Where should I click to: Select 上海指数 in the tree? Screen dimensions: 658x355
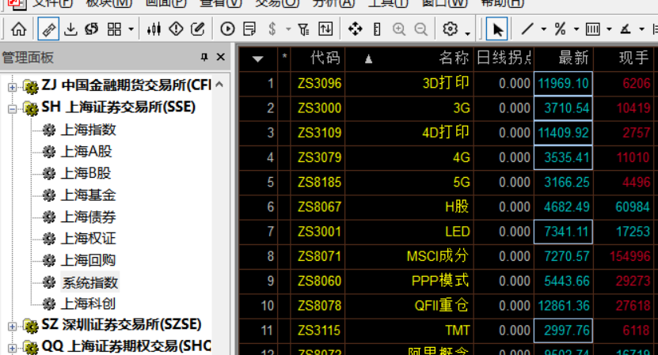pyautogui.click(x=89, y=130)
